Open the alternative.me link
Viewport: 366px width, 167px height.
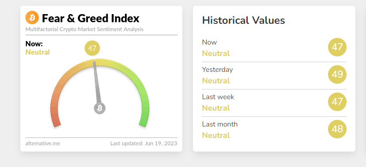tap(43, 144)
